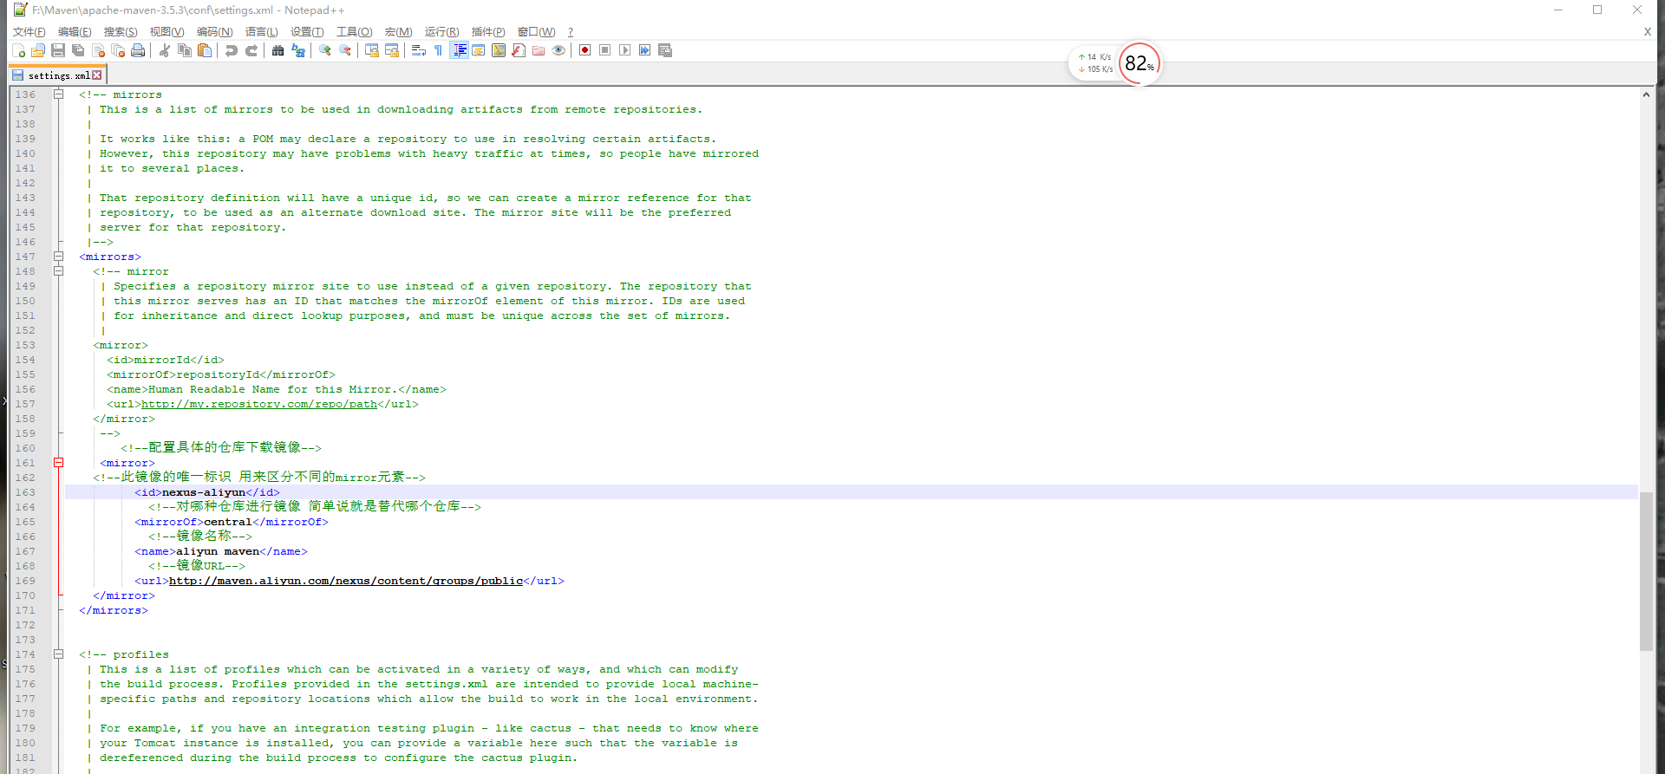The width and height of the screenshot is (1665, 774).
Task: Open the 设置(T) menu
Action: click(307, 32)
